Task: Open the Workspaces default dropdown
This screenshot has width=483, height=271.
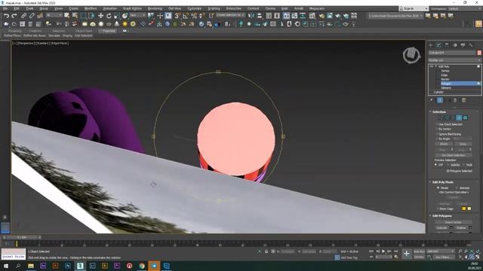Action: click(465, 8)
